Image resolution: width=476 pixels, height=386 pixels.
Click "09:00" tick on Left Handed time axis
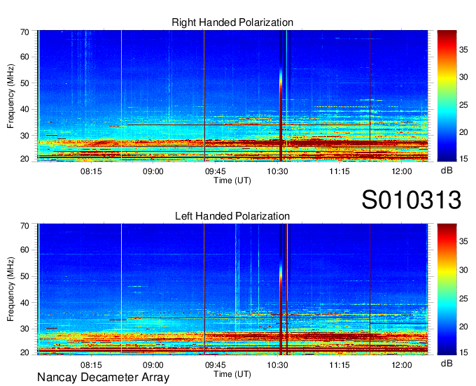153,365
